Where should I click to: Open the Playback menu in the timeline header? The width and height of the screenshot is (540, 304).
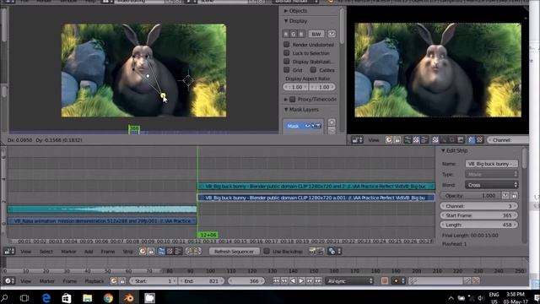point(94,281)
